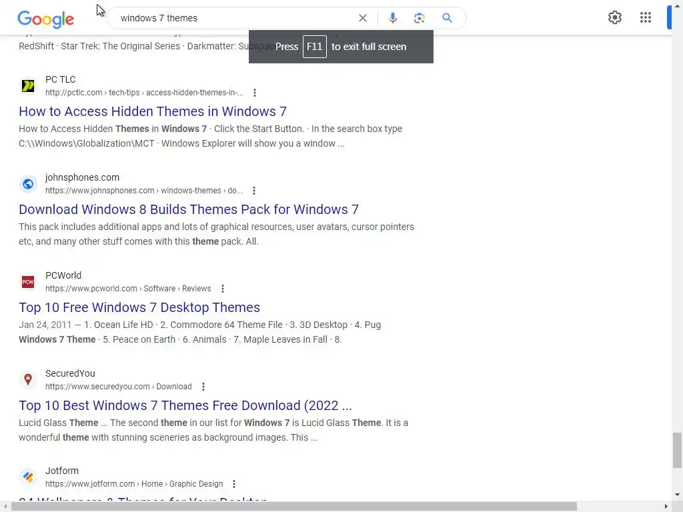
Task: Click the PCWorld site name
Action: [x=63, y=275]
